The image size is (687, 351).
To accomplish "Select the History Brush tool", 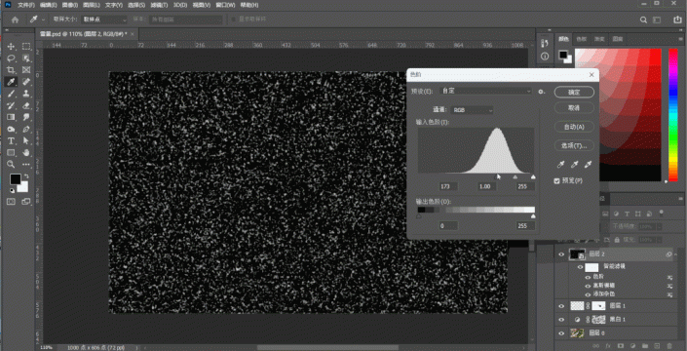I will [12, 105].
